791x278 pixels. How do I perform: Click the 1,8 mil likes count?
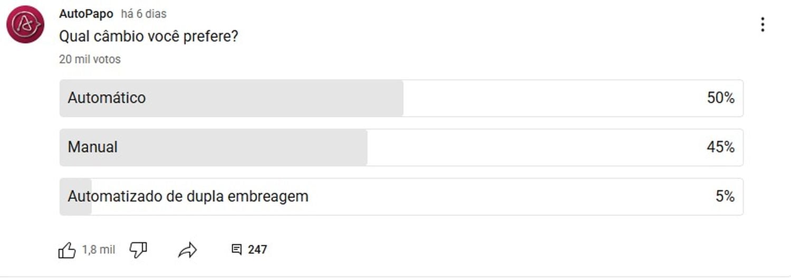point(99,250)
